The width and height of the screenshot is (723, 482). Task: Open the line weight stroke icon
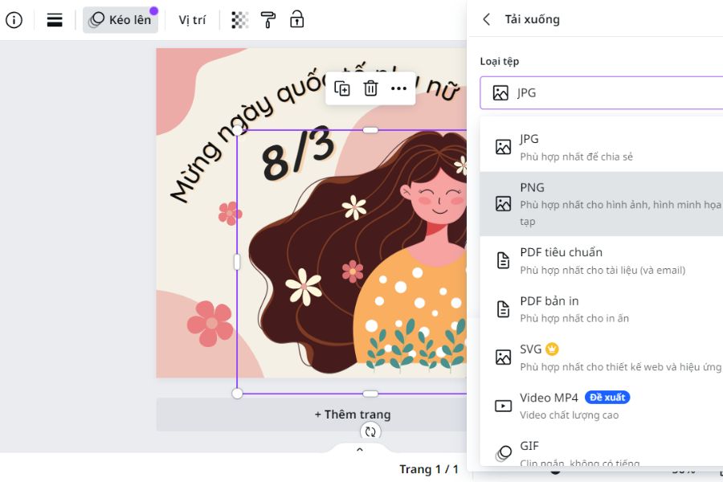pyautogui.click(x=55, y=20)
